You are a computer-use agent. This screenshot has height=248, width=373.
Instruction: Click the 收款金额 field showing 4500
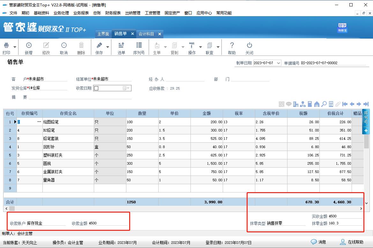pyautogui.click(x=108, y=223)
